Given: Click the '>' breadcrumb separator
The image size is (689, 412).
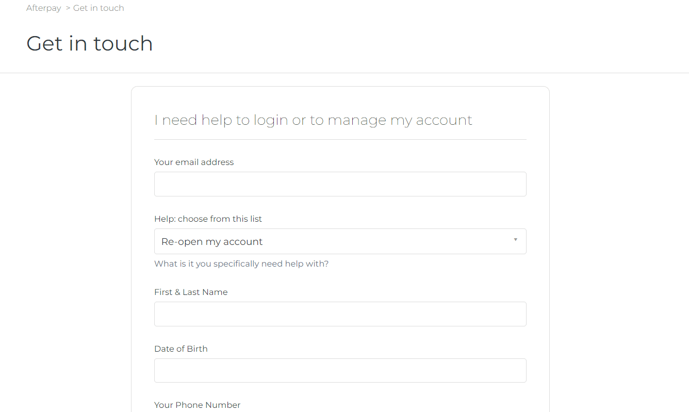Looking at the screenshot, I should 68,8.
